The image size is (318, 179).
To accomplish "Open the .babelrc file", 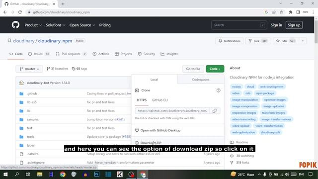I will click(32, 154).
